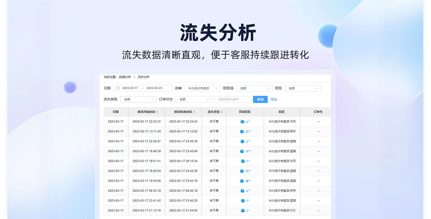Click the calendar icon in date field
Screen dimensions: 431x219
(x=118, y=88)
